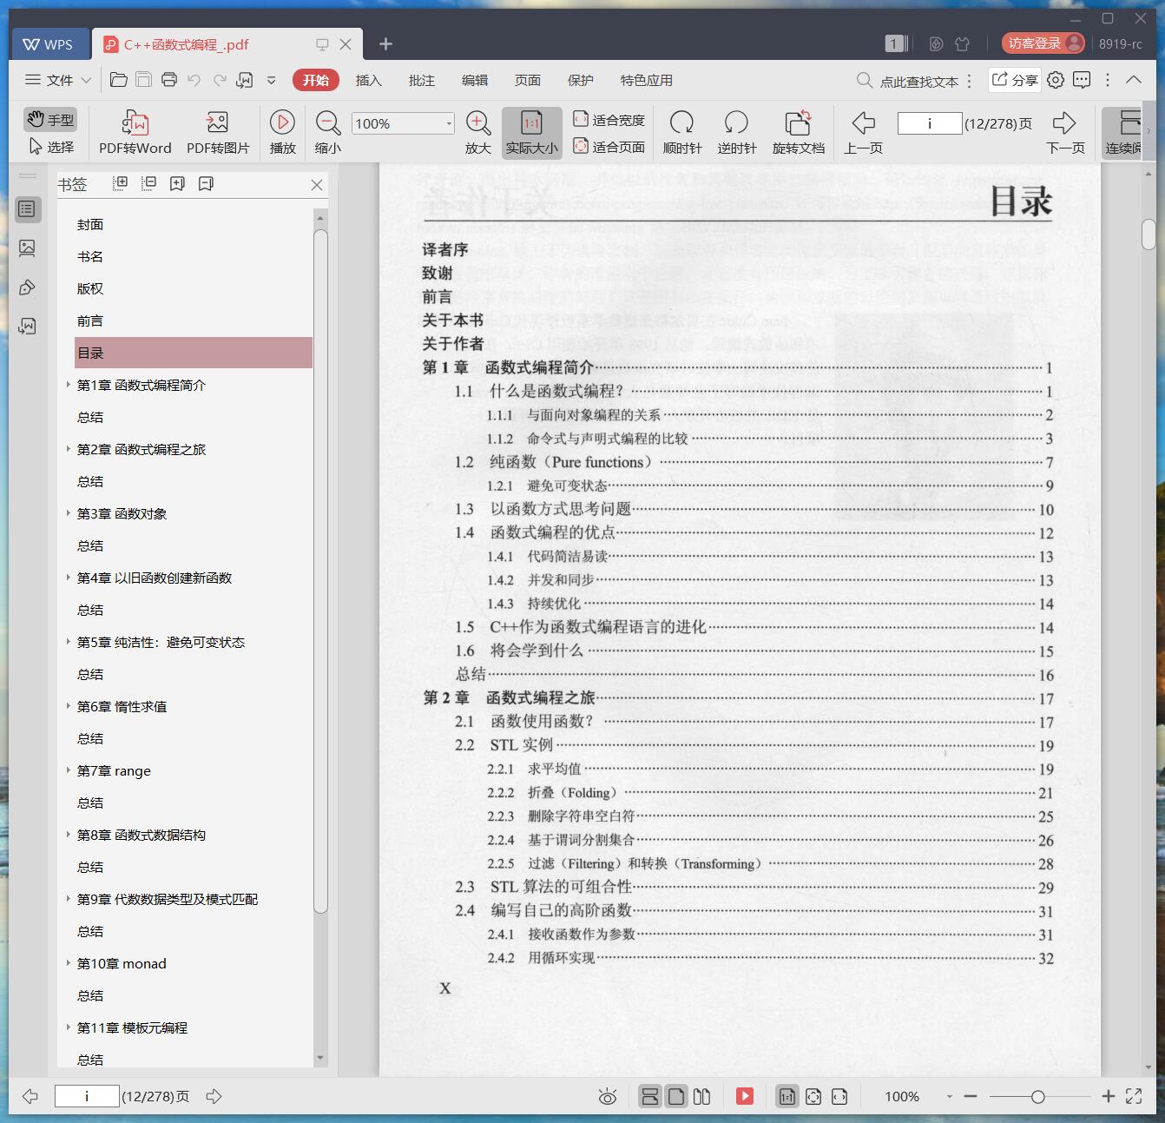Image resolution: width=1165 pixels, height=1123 pixels.
Task: Rotate the document (旋转文档)
Action: (799, 133)
